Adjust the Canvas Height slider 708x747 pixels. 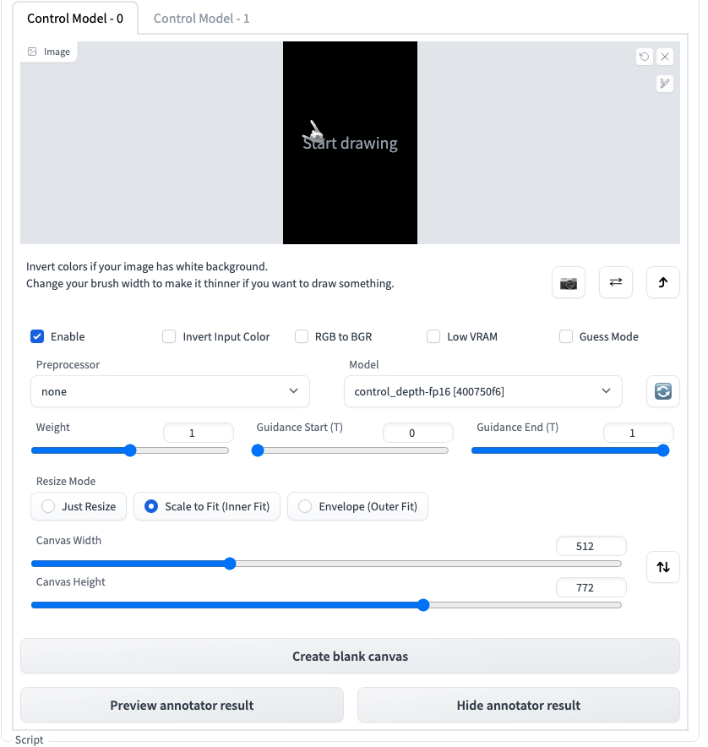pos(326,605)
